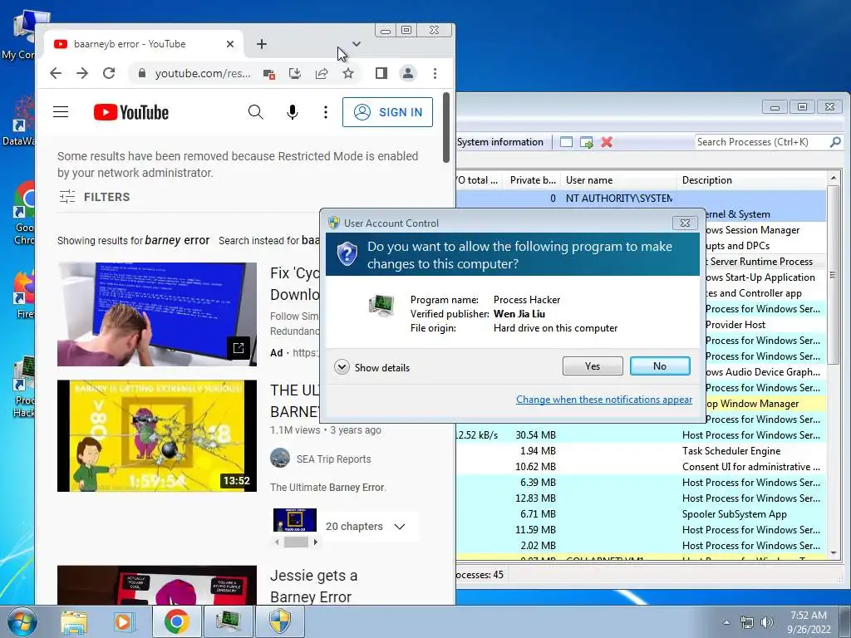Click the blocked camera icon in address bar
Screen dimensions: 851x638
pyautogui.click(x=268, y=74)
